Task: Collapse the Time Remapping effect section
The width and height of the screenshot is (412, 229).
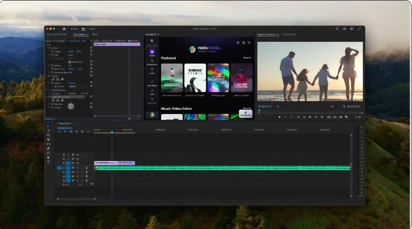Action: (47, 90)
